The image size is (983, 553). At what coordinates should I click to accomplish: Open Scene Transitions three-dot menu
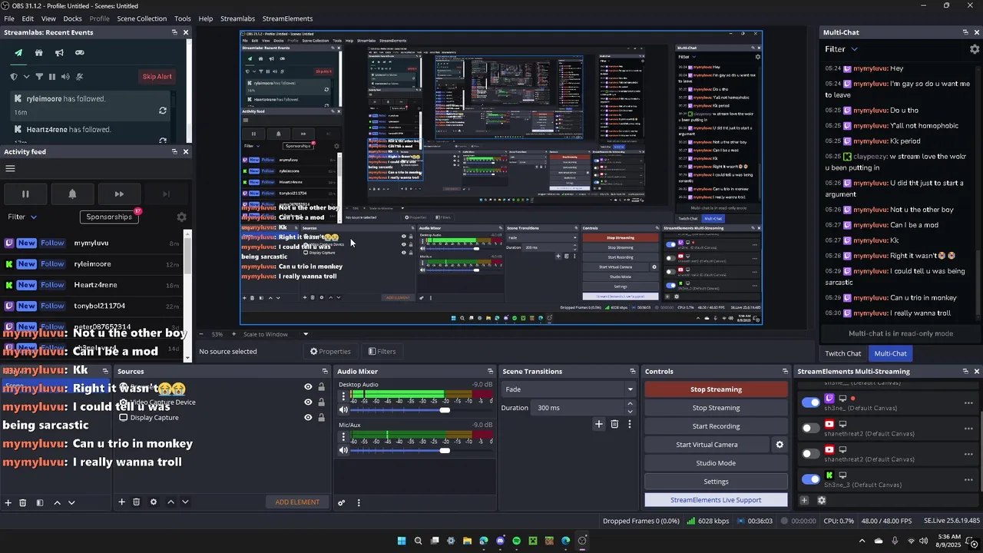click(630, 424)
